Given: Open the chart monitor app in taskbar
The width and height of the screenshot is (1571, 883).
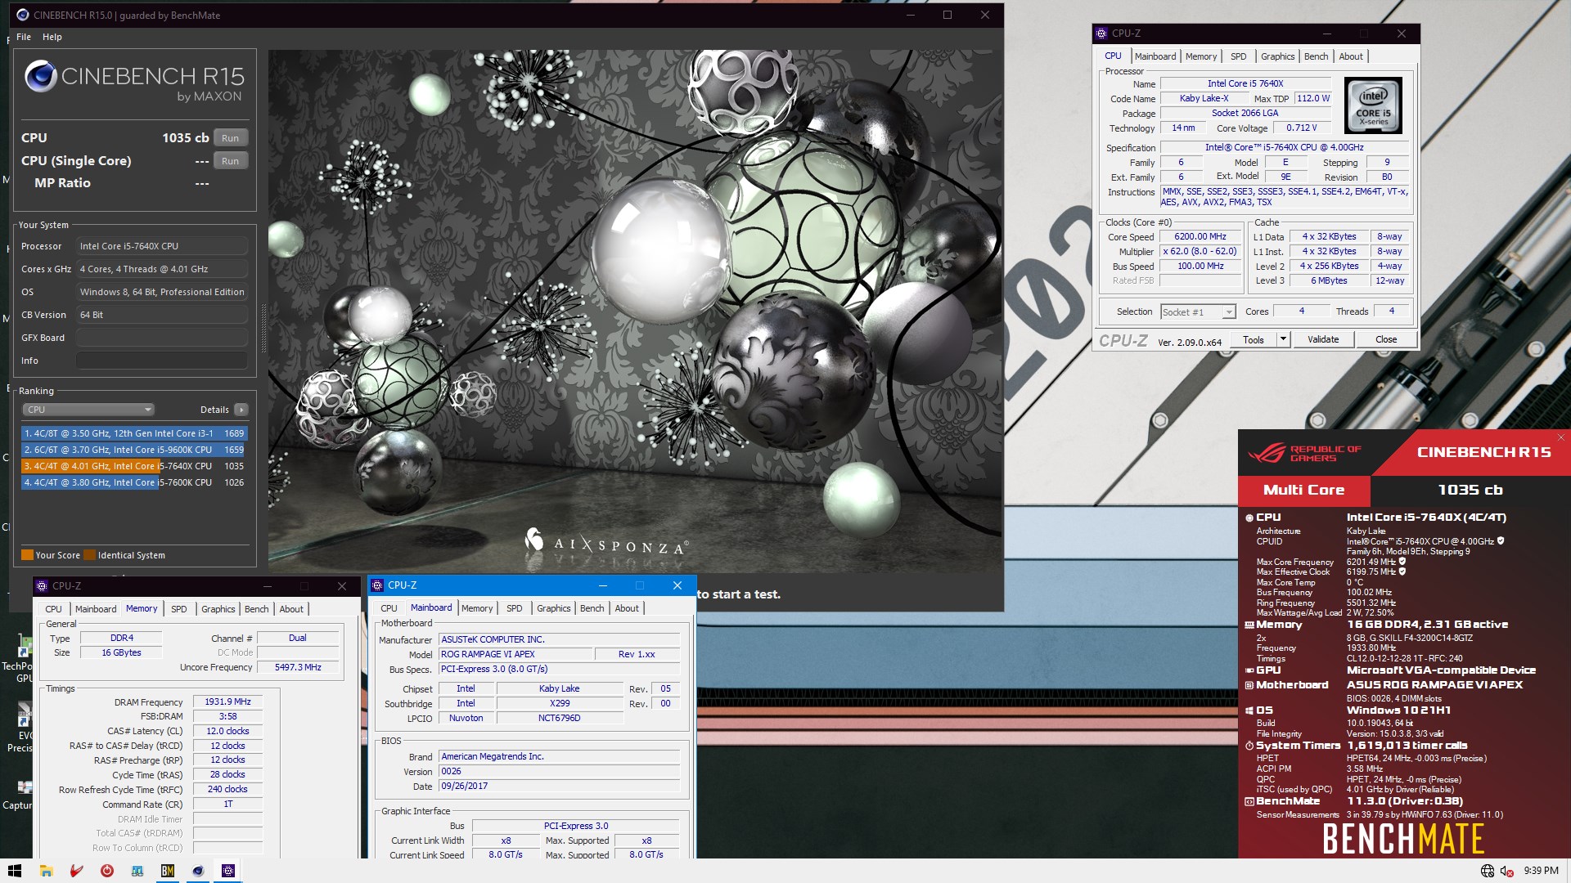Looking at the screenshot, I should click(x=137, y=871).
